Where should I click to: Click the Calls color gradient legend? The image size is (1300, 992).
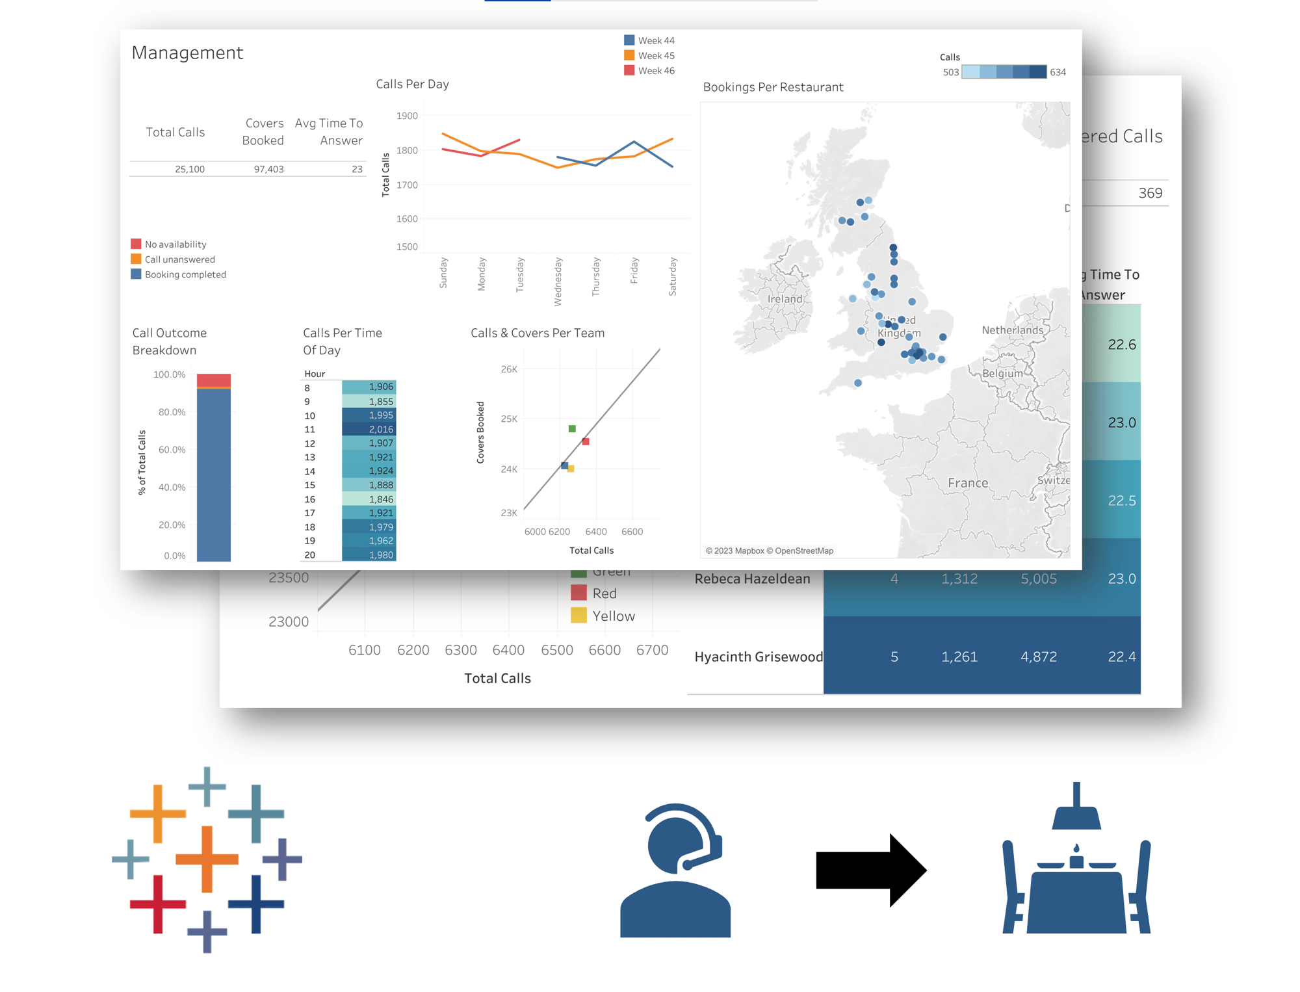tap(1004, 72)
